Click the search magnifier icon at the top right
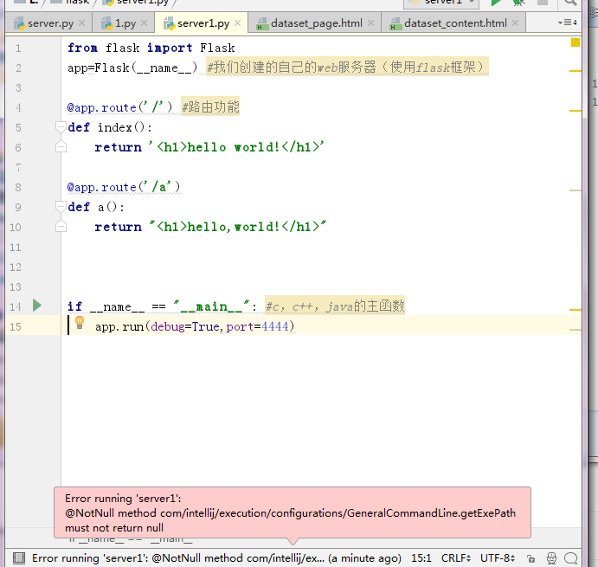This screenshot has width=598, height=567. coord(570,3)
